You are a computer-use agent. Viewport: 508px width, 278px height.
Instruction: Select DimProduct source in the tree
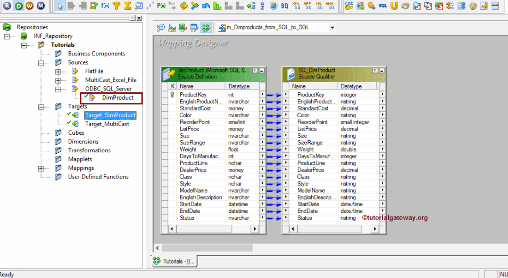coord(118,98)
